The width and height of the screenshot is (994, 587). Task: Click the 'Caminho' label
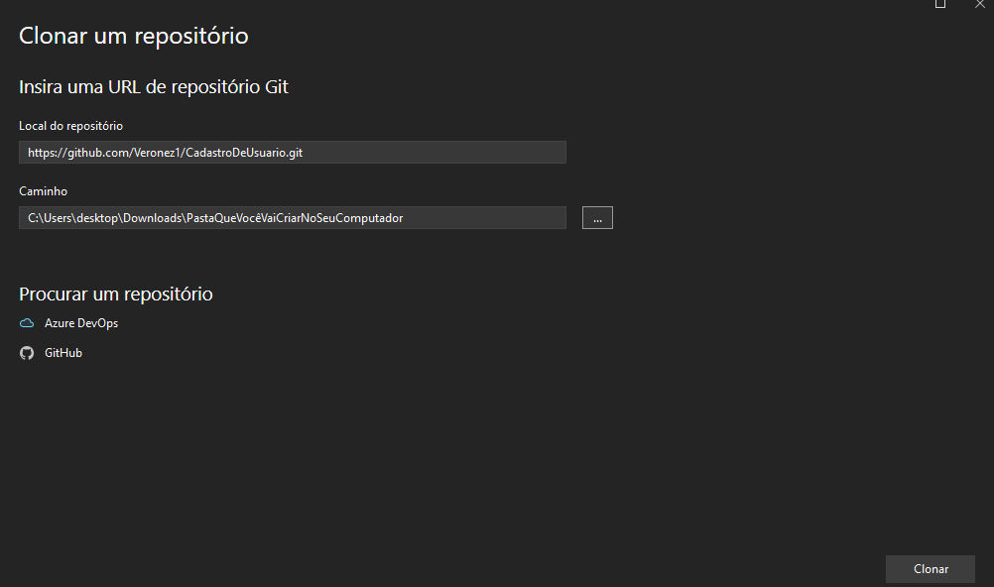point(43,190)
